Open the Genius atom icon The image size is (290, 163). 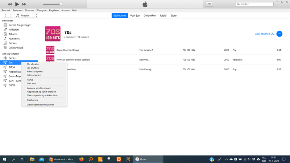[5, 58]
